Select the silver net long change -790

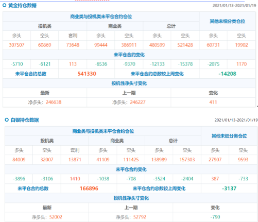[x=215, y=217]
